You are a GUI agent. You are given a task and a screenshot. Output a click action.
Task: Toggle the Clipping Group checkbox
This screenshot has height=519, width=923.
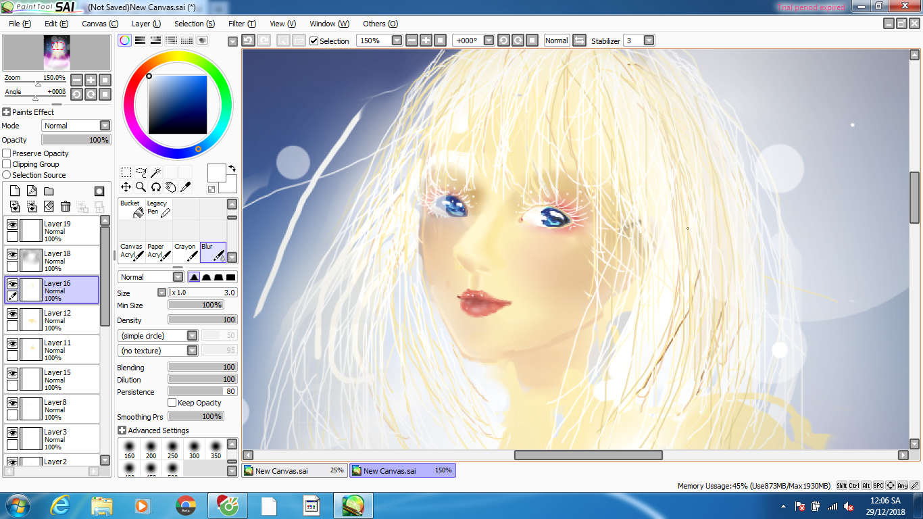pos(7,164)
